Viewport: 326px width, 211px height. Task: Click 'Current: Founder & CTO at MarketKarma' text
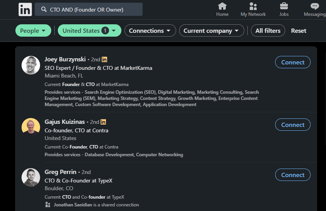pyautogui.click(x=86, y=84)
